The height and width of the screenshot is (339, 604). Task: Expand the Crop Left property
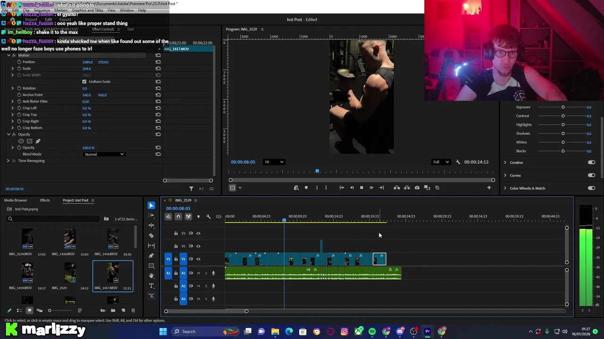tap(13, 108)
